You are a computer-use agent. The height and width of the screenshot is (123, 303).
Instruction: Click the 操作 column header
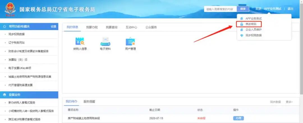236,110
